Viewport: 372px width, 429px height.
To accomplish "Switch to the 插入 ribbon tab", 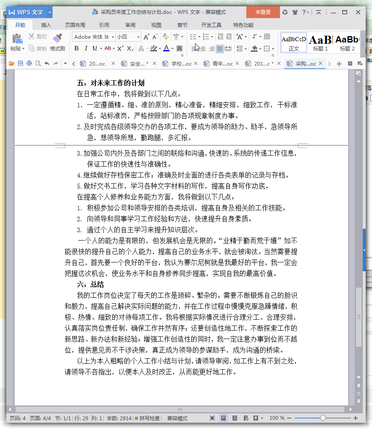I will [46, 25].
